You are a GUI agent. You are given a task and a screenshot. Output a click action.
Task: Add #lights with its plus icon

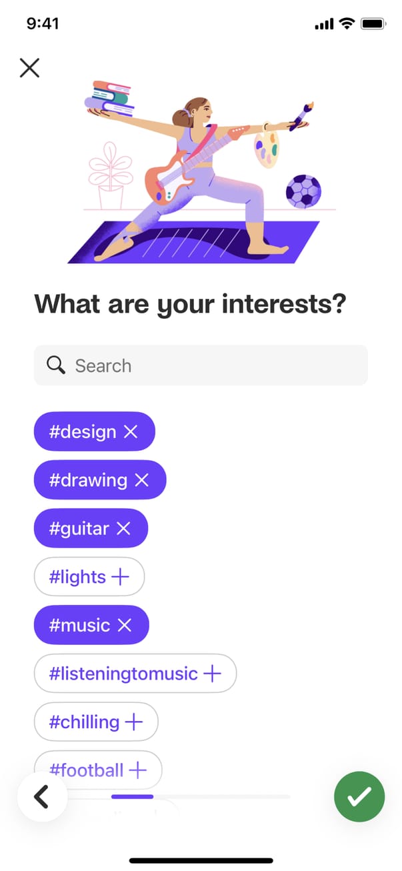coord(120,577)
